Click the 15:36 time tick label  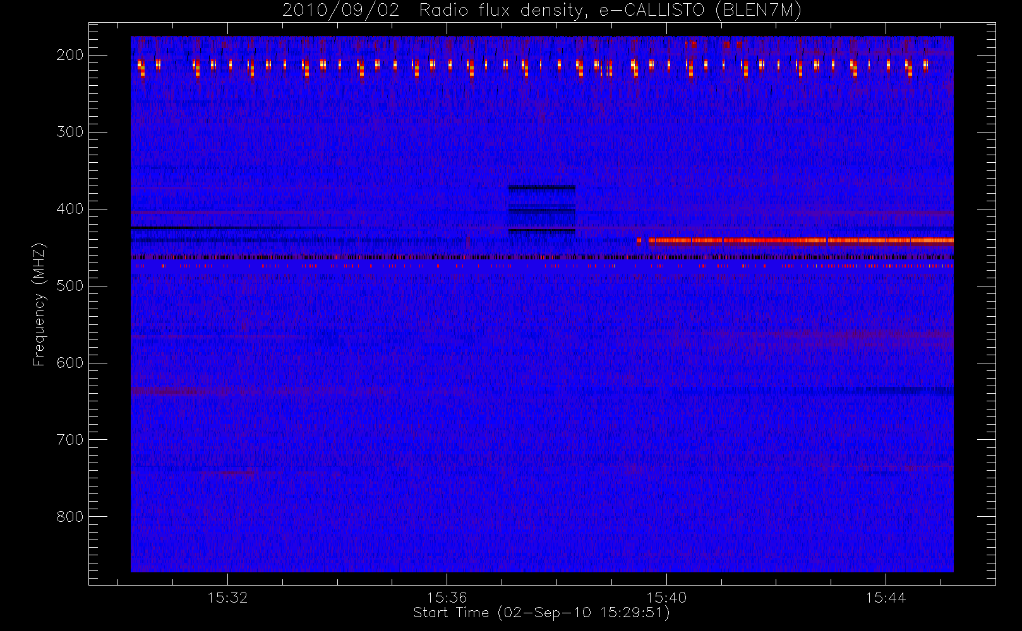click(x=447, y=598)
